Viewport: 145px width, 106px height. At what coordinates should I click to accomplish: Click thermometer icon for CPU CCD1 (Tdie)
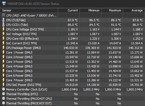tap(4, 25)
